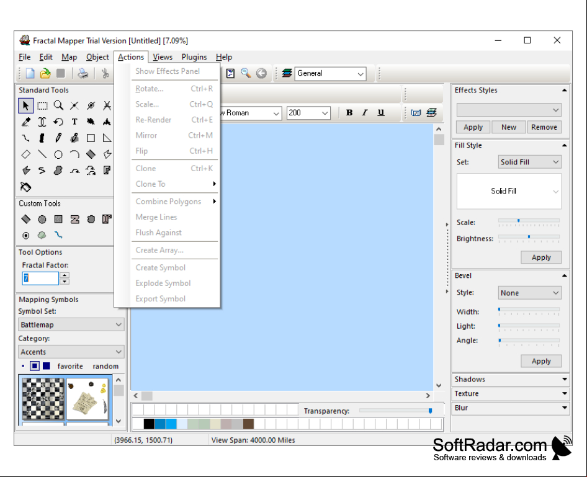Switch symbol previews to the smallest dot size

click(23, 366)
